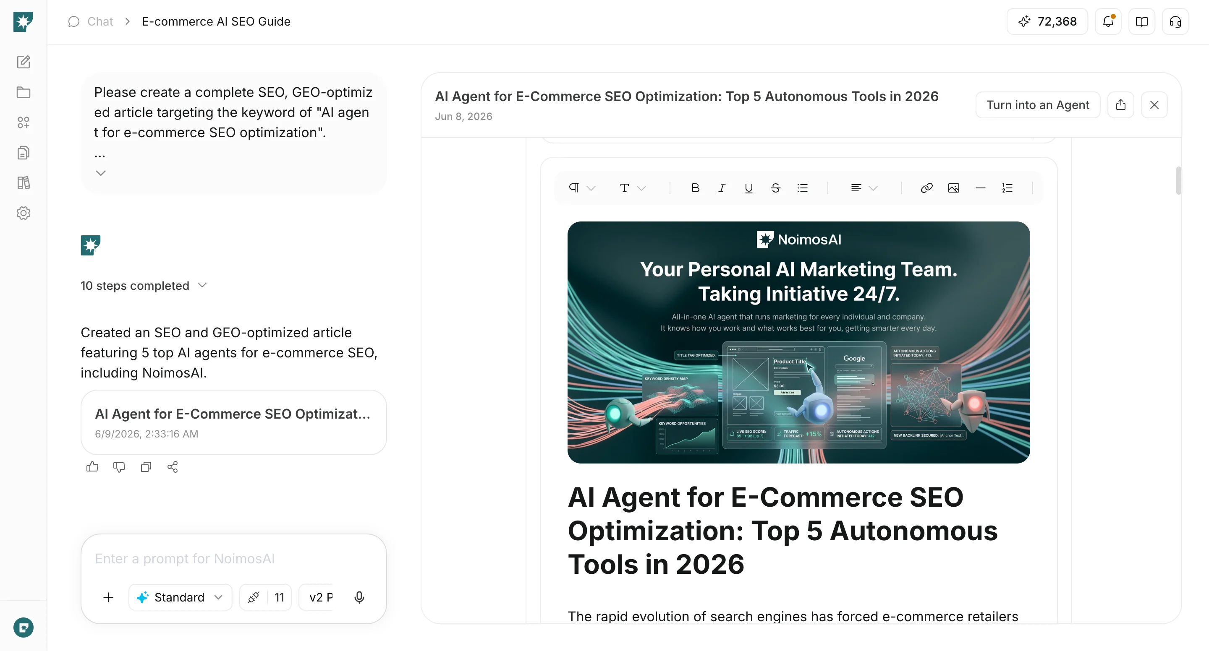Toggle strikethrough formatting
The width and height of the screenshot is (1209, 651).
point(776,188)
